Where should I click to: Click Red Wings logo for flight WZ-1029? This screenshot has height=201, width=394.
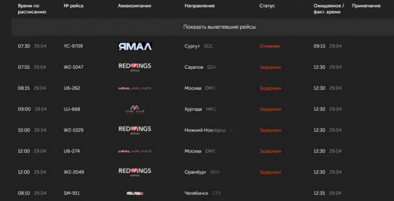point(135,130)
